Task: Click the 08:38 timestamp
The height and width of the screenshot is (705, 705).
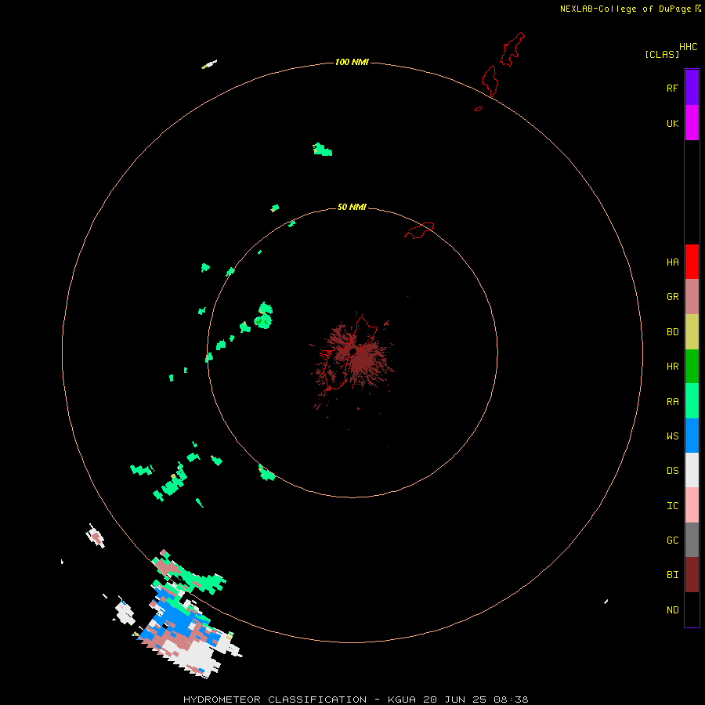Action: (x=512, y=700)
